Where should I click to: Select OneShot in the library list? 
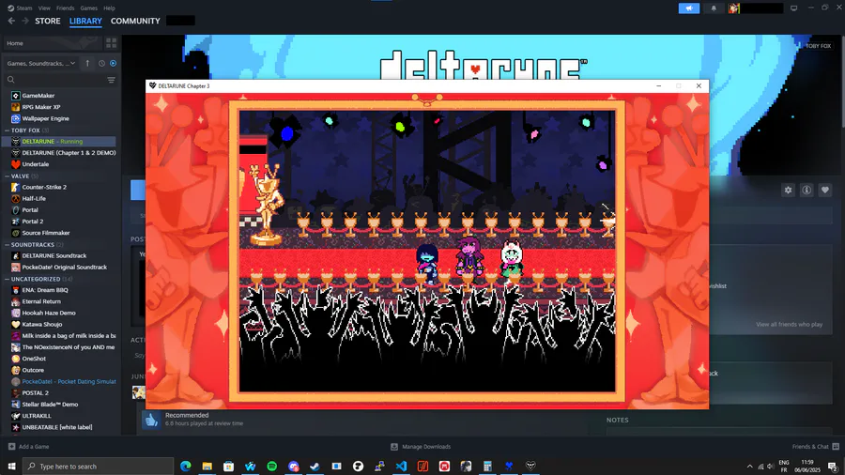point(59,359)
